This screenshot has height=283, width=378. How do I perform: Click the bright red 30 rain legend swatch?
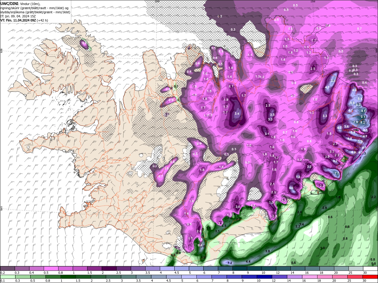370,277
